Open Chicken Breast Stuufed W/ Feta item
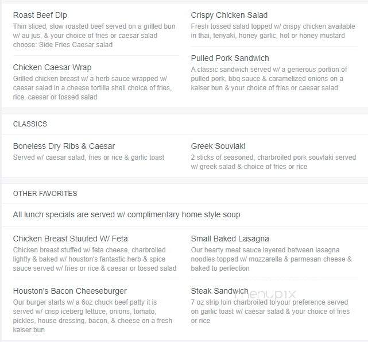The width and height of the screenshot is (368, 342). [70, 239]
